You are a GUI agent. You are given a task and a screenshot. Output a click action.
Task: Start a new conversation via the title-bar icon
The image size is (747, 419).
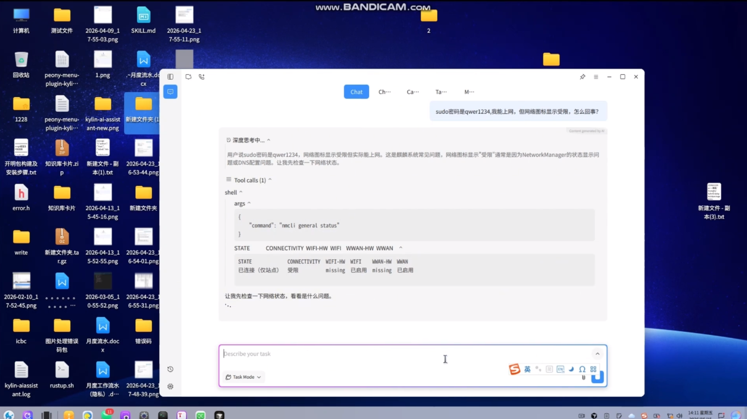click(x=188, y=77)
